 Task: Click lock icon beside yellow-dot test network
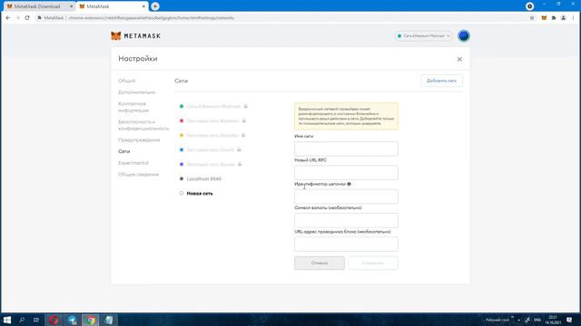click(243, 135)
